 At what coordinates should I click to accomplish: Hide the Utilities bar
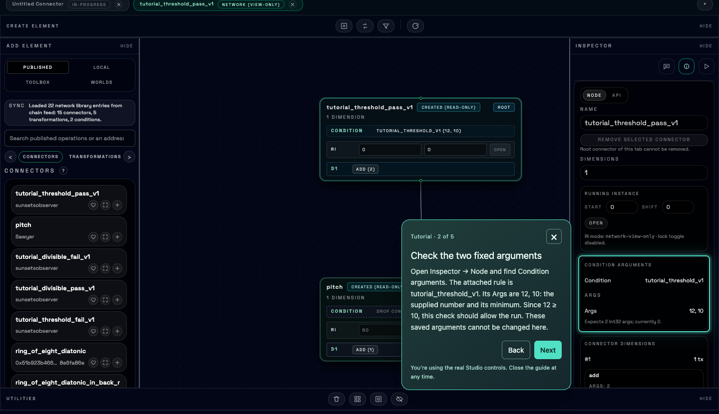coord(706,399)
